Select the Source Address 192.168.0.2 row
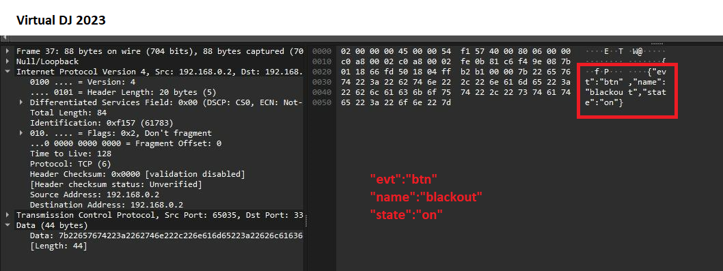 [94, 195]
